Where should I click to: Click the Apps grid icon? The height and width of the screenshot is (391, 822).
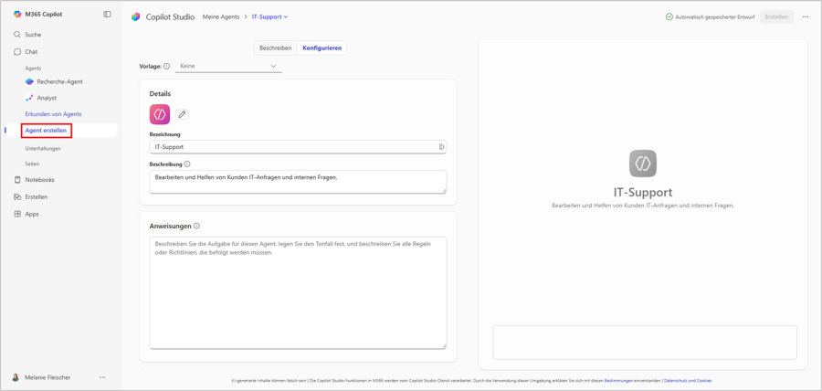pyautogui.click(x=17, y=214)
